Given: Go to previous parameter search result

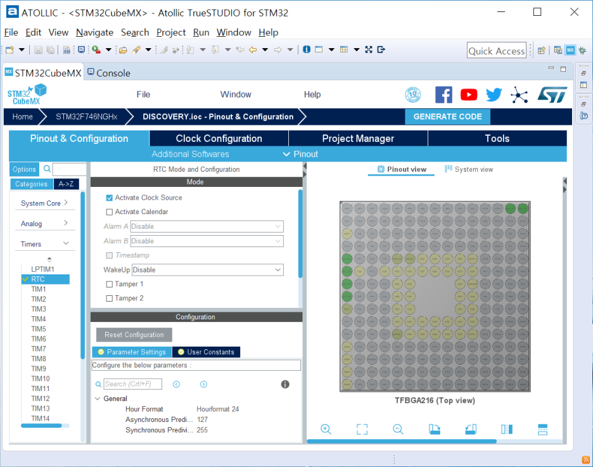Looking at the screenshot, I should click(x=176, y=384).
